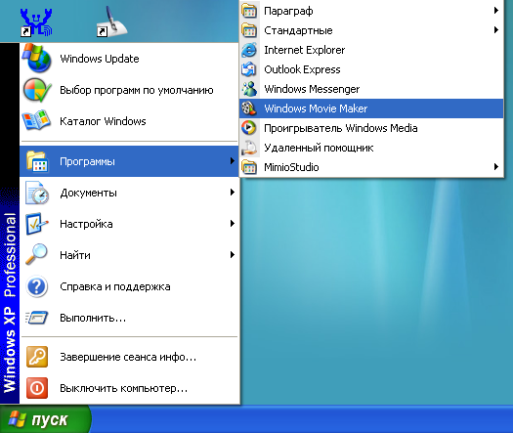Open Outlook Express from the submenu
513x433 pixels.
click(x=371, y=69)
